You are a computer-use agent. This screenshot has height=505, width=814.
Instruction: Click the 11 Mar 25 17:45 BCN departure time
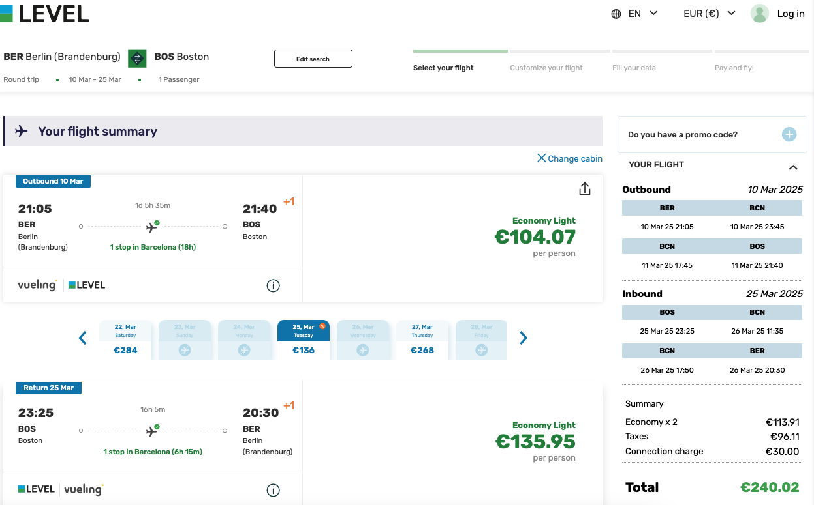point(666,265)
